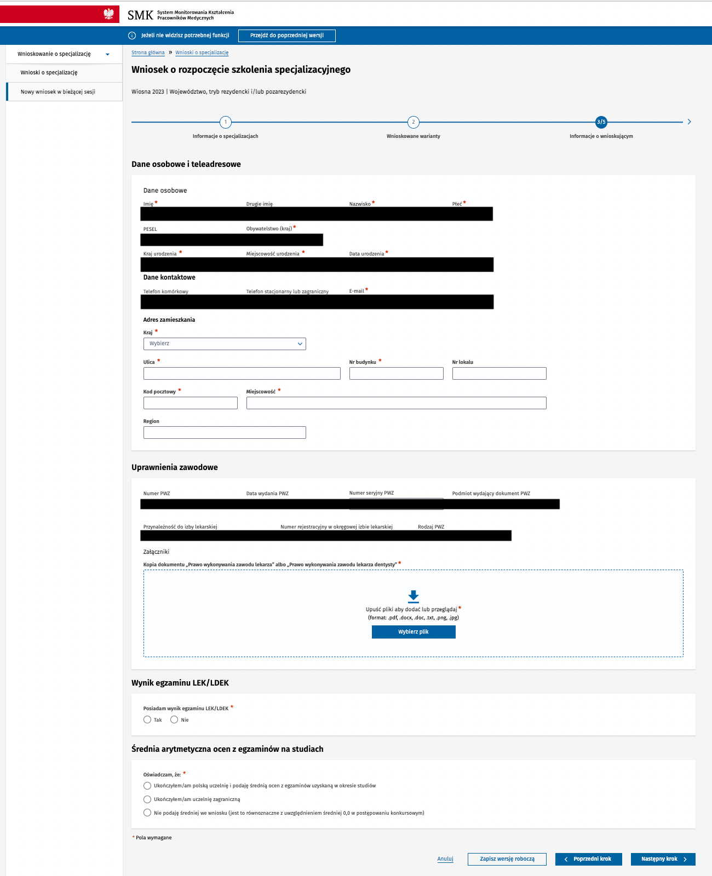
Task: Collapse the Wnioskowanie o specjalizację menu
Action: pos(64,54)
